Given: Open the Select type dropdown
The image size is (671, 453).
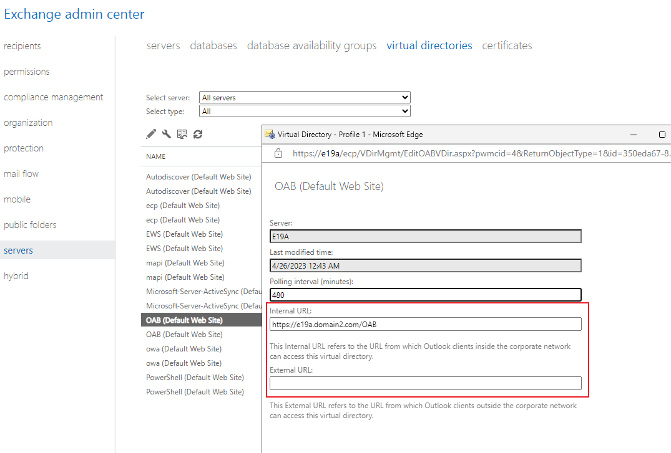Looking at the screenshot, I should point(305,111).
